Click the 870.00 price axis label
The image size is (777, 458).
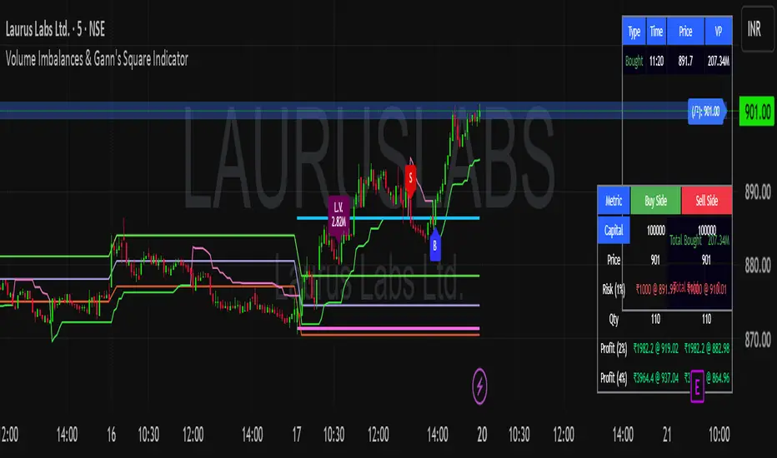tap(758, 340)
